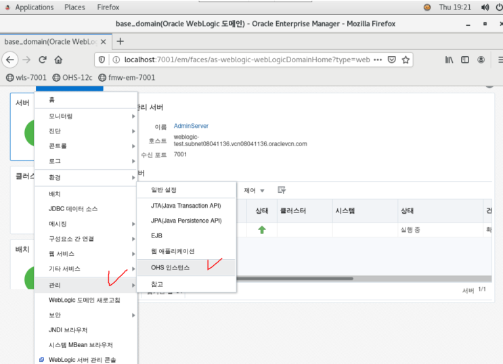Viewport: 503px width, 364px height.
Task: Expand the 기타 서비스 submenu
Action: pos(86,269)
